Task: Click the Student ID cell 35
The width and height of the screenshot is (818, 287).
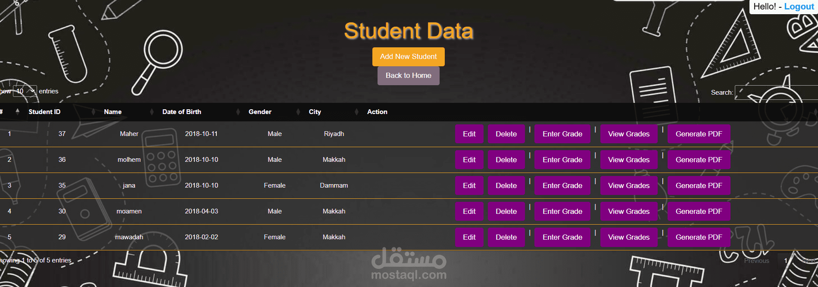Action: click(x=62, y=185)
